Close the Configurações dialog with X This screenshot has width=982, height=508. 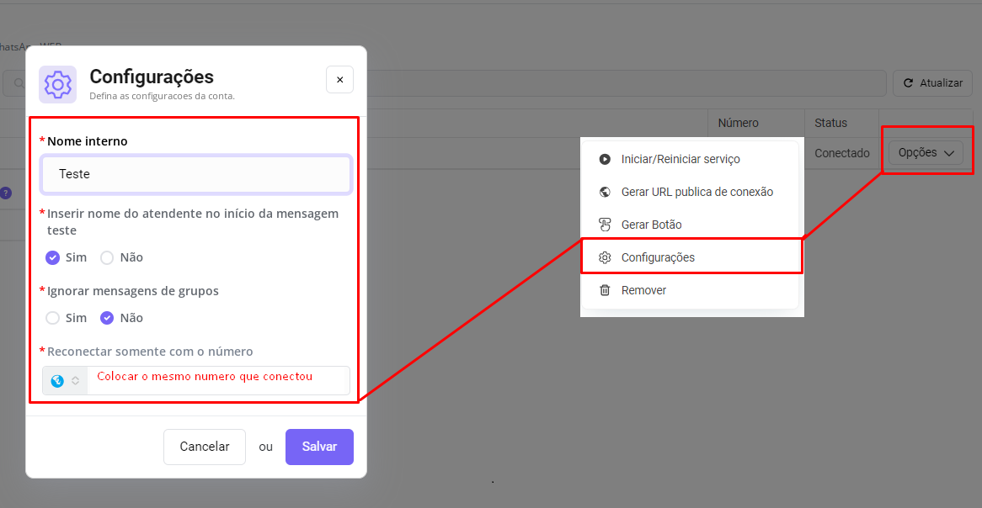point(339,80)
